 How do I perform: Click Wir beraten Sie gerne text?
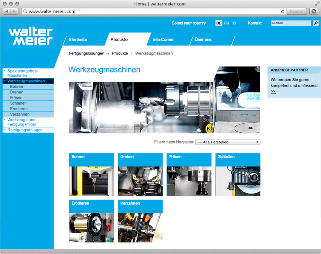(290, 80)
